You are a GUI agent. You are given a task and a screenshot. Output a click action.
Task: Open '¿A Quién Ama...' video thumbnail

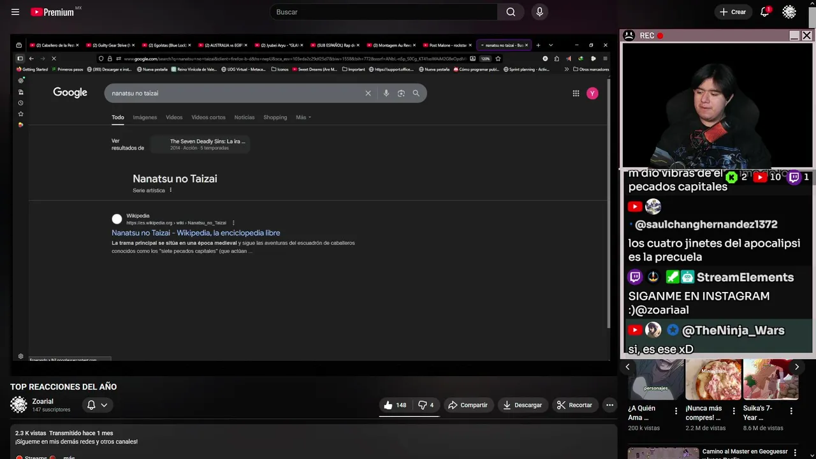[655, 379]
